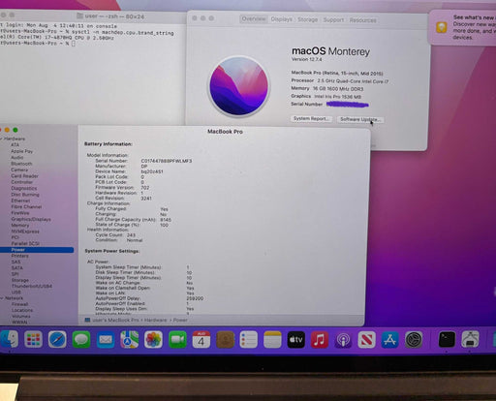Viewport: 496px width, 401px height.
Task: Launch Music app from dock
Action: click(x=320, y=340)
